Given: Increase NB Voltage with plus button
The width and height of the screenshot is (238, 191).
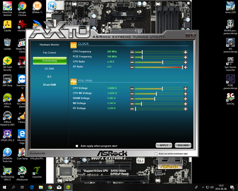Looking at the screenshot, I should pos(185,104).
